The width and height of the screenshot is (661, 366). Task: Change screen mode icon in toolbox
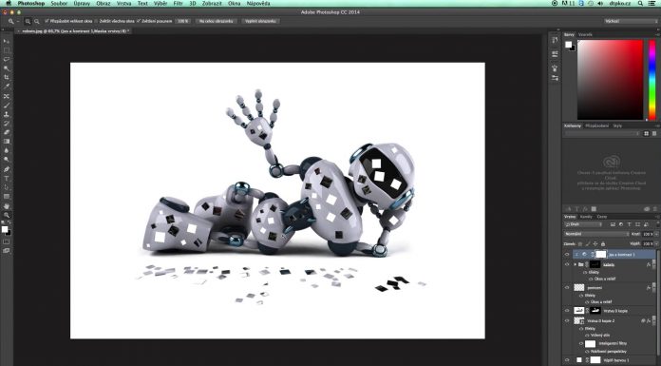tap(7, 250)
